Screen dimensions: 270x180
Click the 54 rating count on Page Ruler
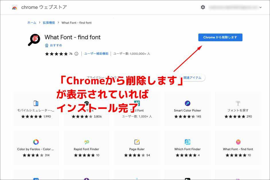pyautogui.click(x=148, y=155)
